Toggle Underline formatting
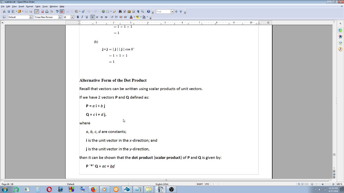The image size is (344, 193). (x=87, y=17)
